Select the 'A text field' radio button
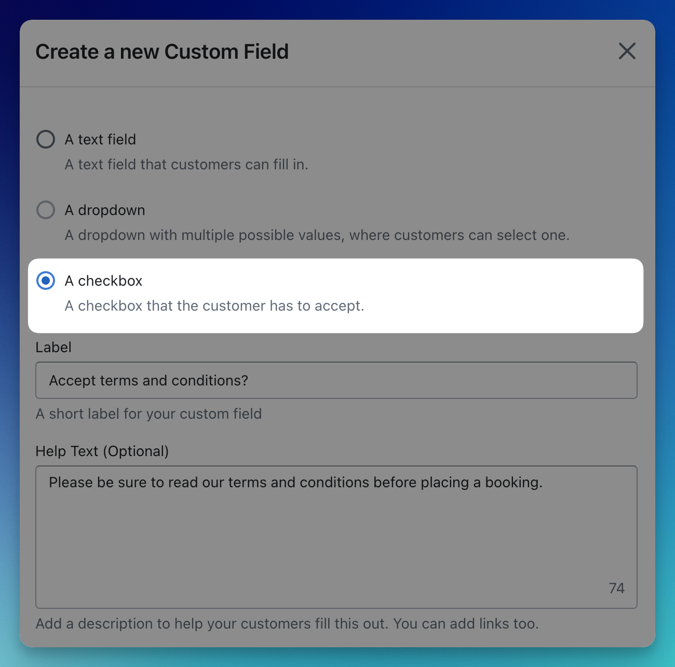Screen dimensions: 675x667 pos(46,139)
